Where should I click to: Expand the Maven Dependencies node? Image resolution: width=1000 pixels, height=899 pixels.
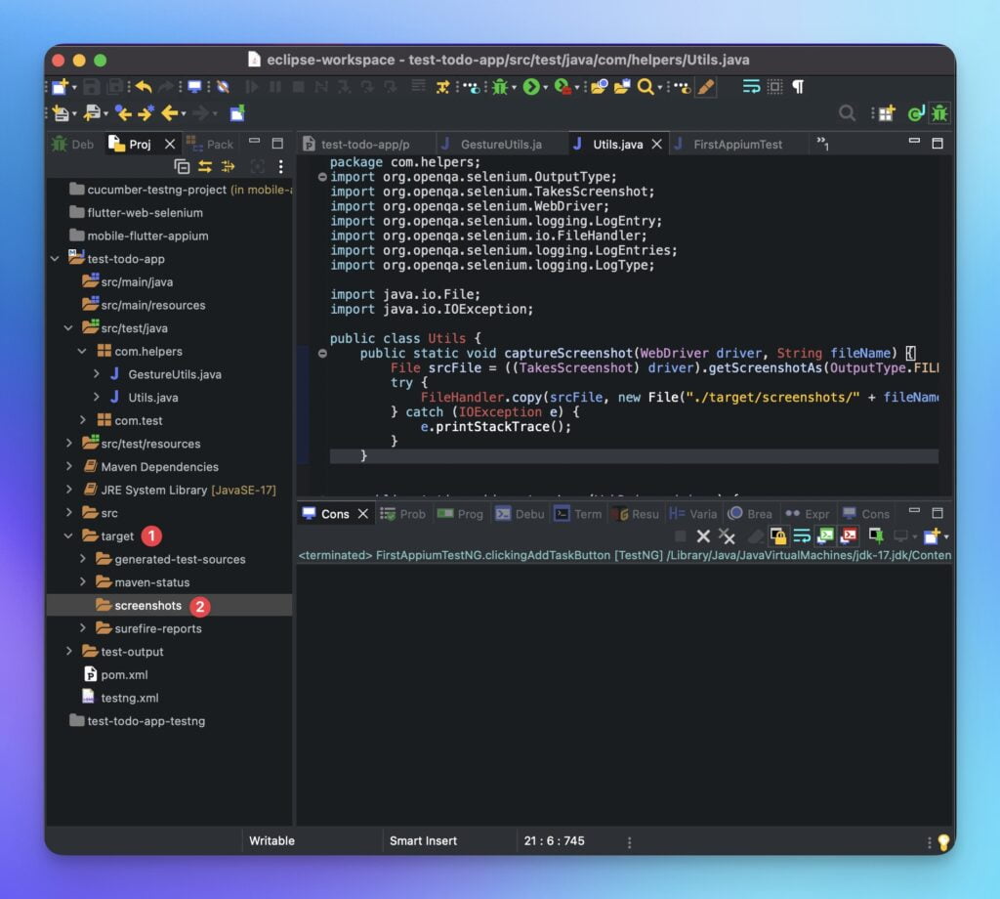click(69, 466)
